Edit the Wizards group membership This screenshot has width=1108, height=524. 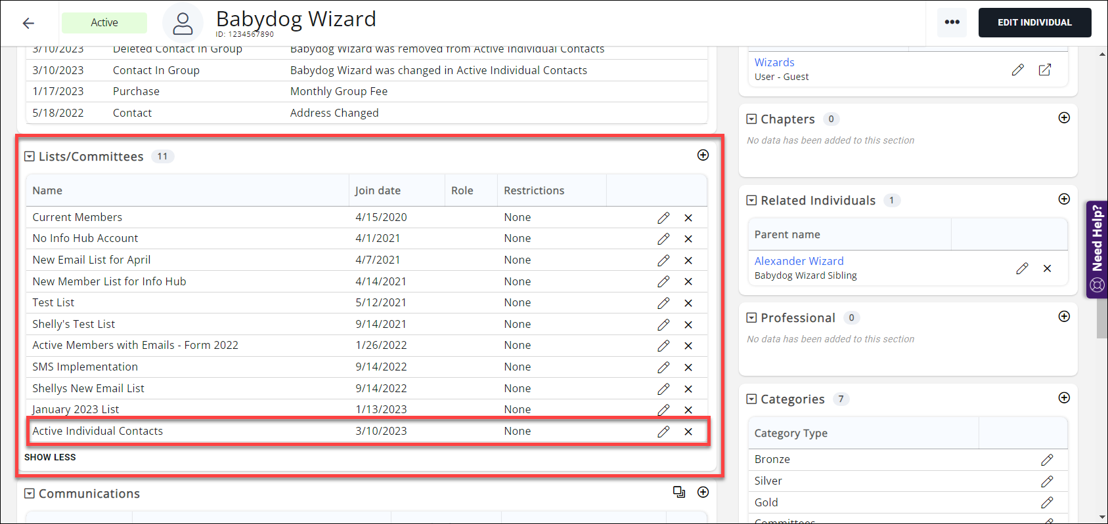pos(1017,70)
